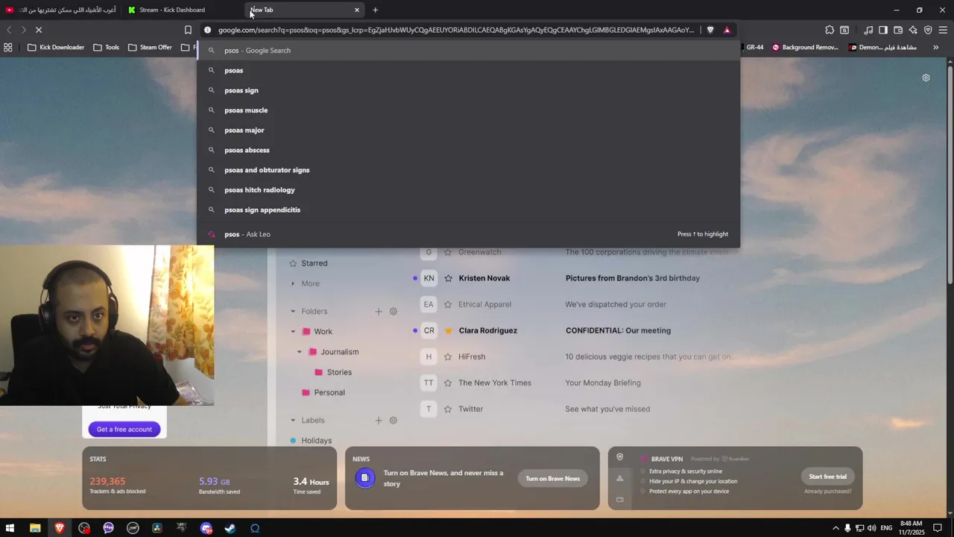Select 'psoas sign appendicitis' suggestion
954x537 pixels.
coord(468,210)
